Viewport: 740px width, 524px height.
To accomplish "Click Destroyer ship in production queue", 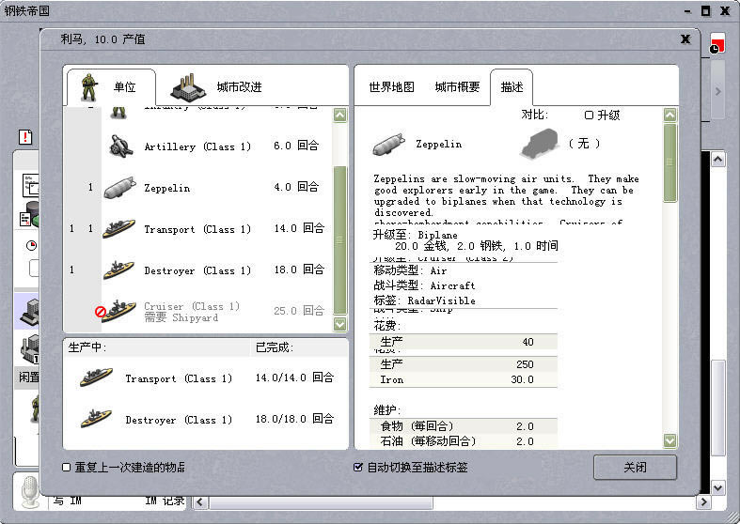I will (x=96, y=419).
